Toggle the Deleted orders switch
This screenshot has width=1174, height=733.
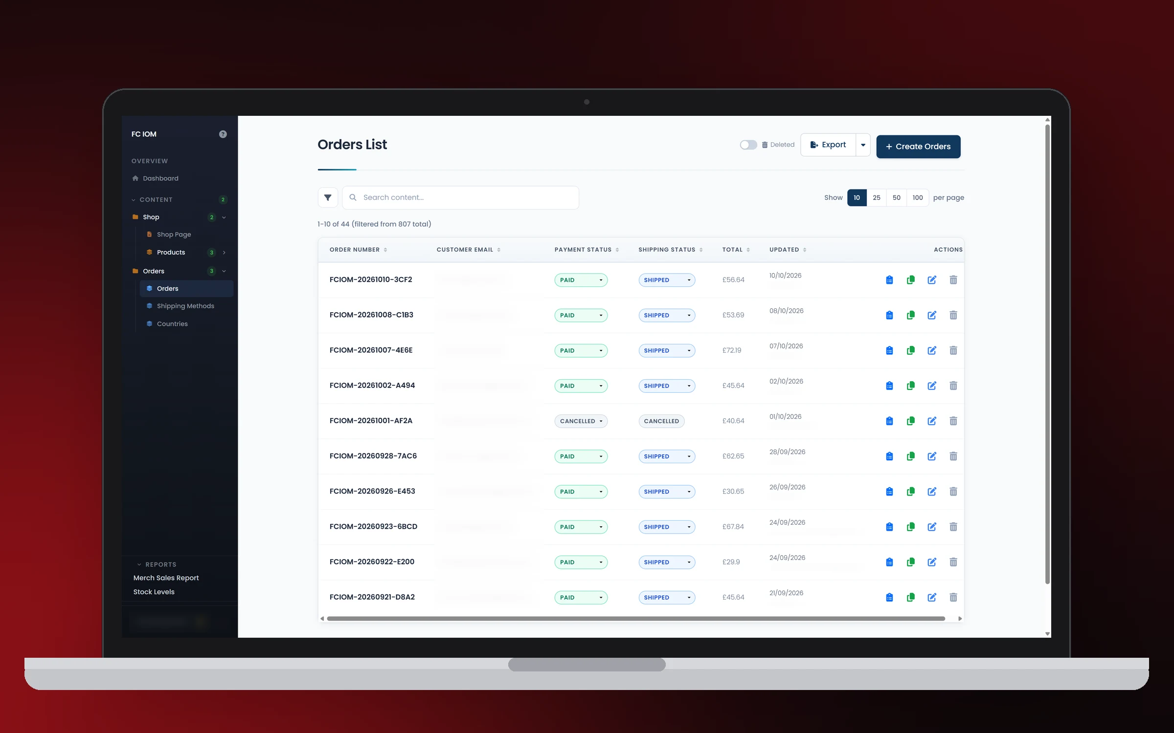point(748,145)
